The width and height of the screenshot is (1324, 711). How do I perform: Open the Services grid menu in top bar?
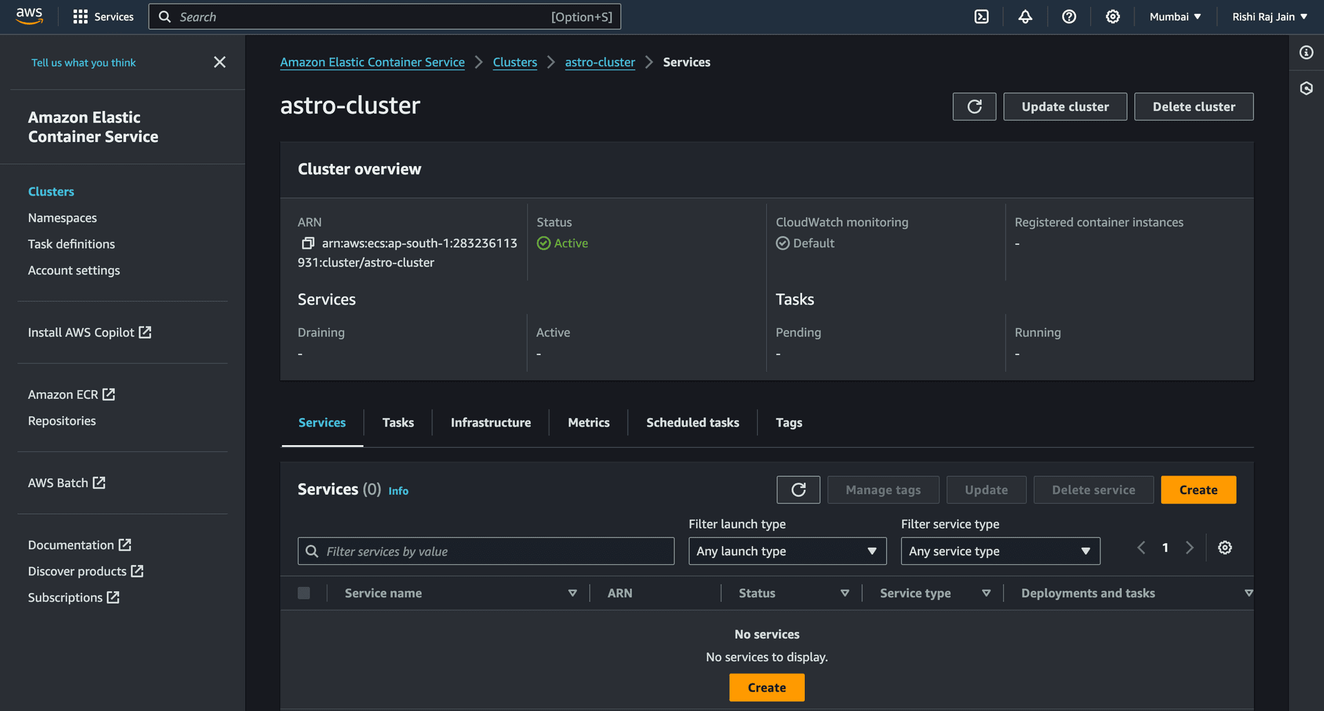(x=103, y=17)
